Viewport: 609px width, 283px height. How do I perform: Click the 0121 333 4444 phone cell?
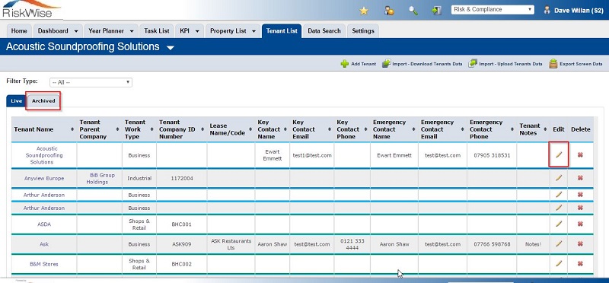point(353,244)
